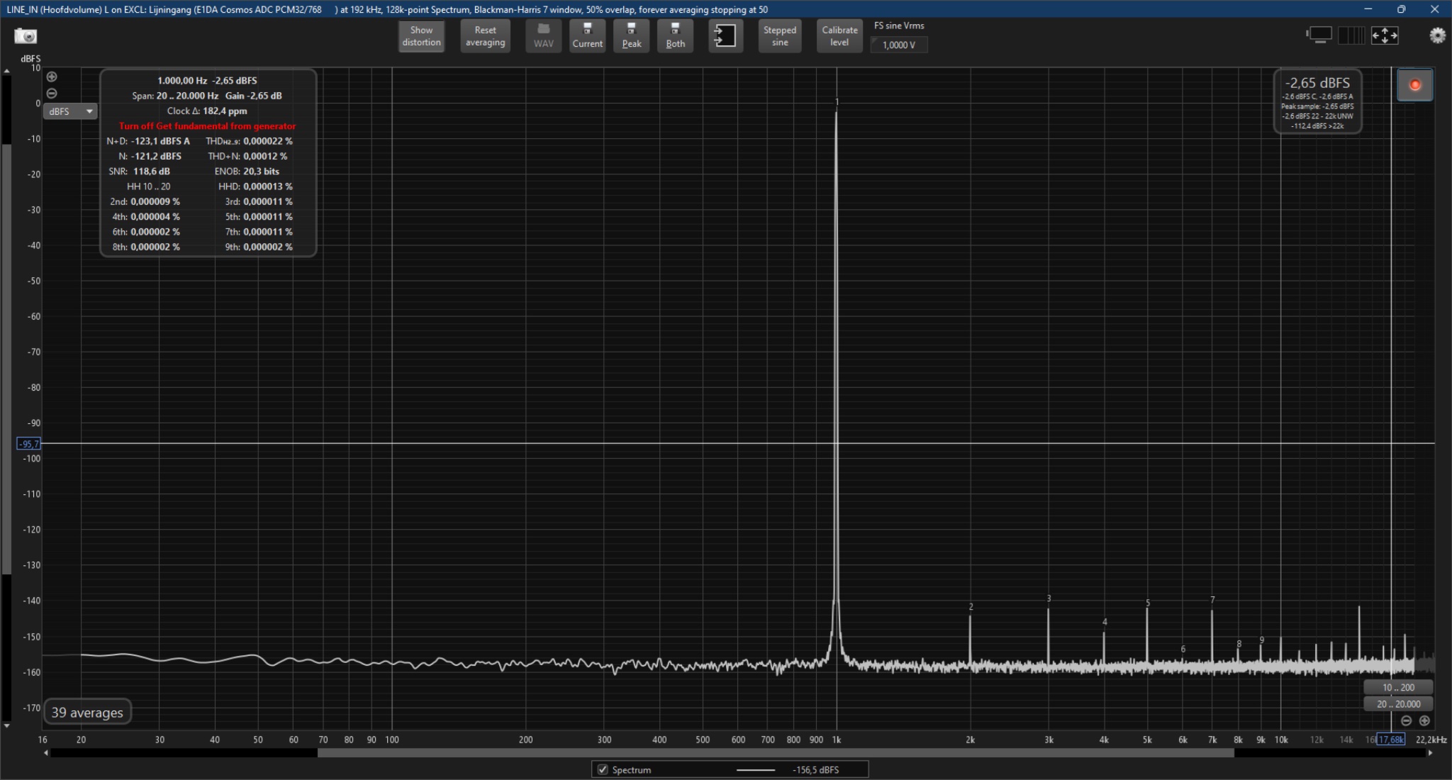1452x780 pixels.
Task: Open settings gear icon
Action: tap(1437, 35)
